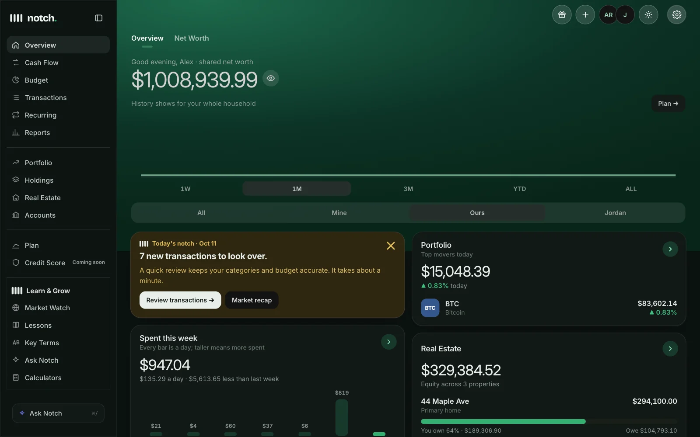Open AR user avatar
The height and width of the screenshot is (437, 700).
click(x=608, y=15)
